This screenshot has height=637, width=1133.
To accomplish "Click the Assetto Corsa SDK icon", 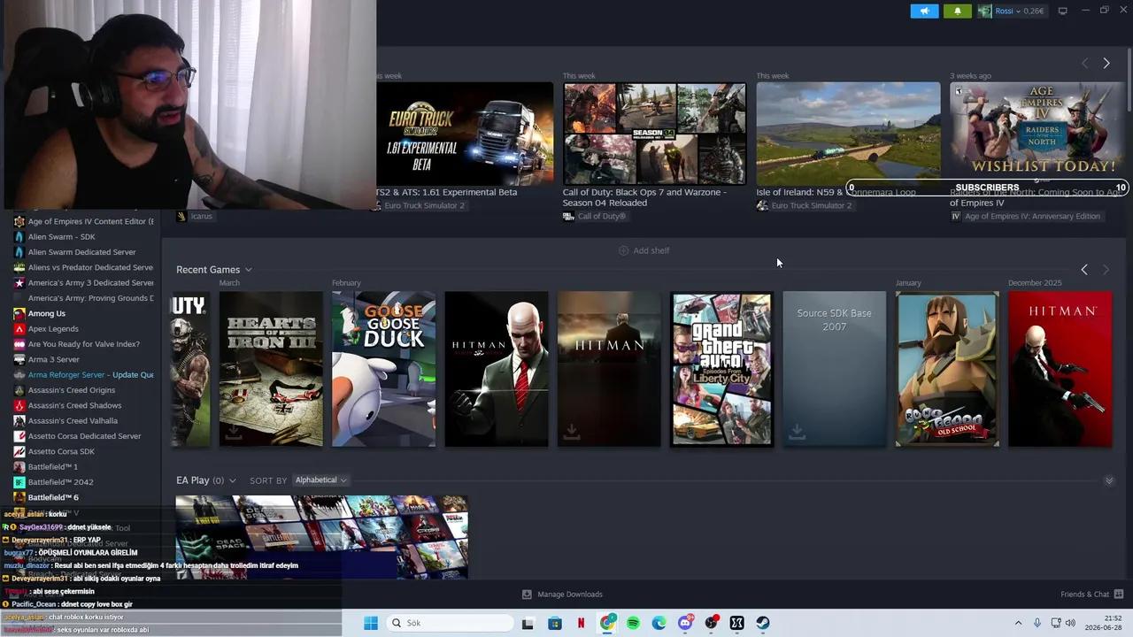I will point(19,451).
